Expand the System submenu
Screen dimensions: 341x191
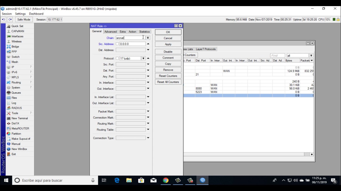(x=31, y=88)
